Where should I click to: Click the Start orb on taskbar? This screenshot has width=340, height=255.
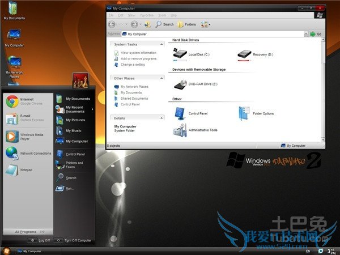coord(6,251)
